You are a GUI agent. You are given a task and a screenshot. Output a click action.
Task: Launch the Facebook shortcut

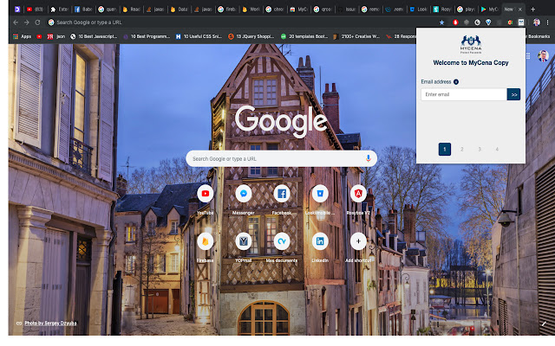(x=282, y=194)
